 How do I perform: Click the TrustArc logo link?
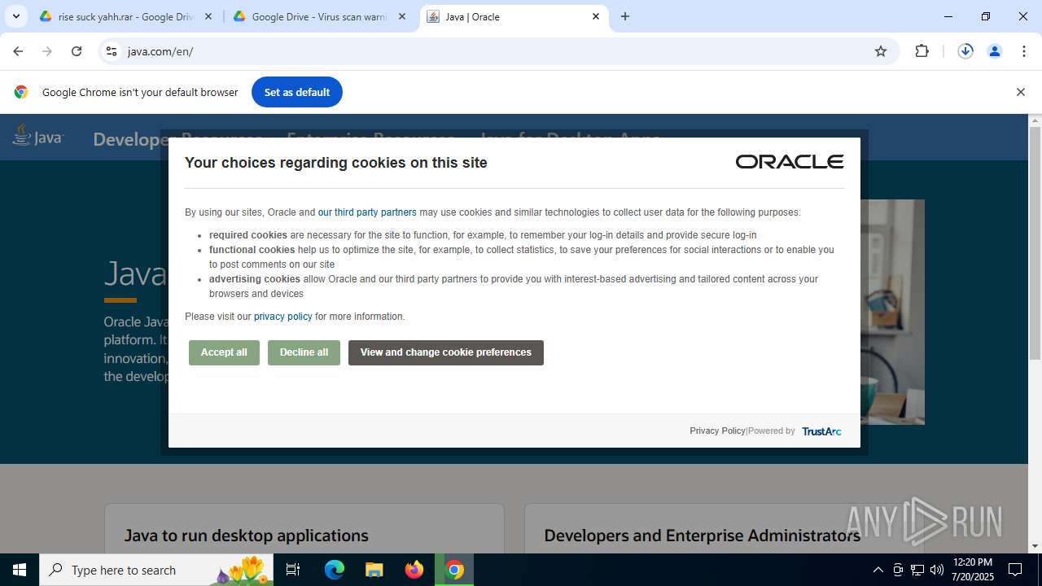[821, 431]
